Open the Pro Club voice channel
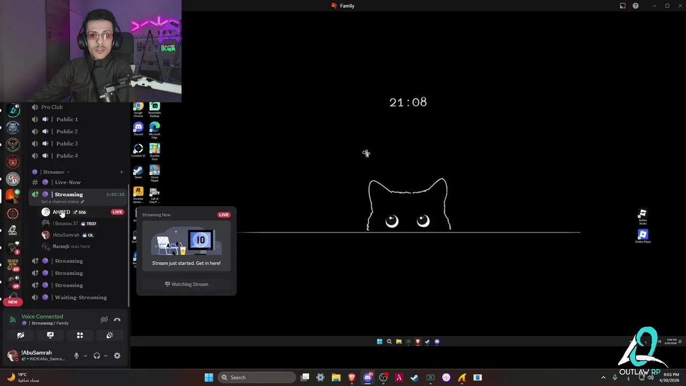686x386 pixels. pyautogui.click(x=78, y=107)
